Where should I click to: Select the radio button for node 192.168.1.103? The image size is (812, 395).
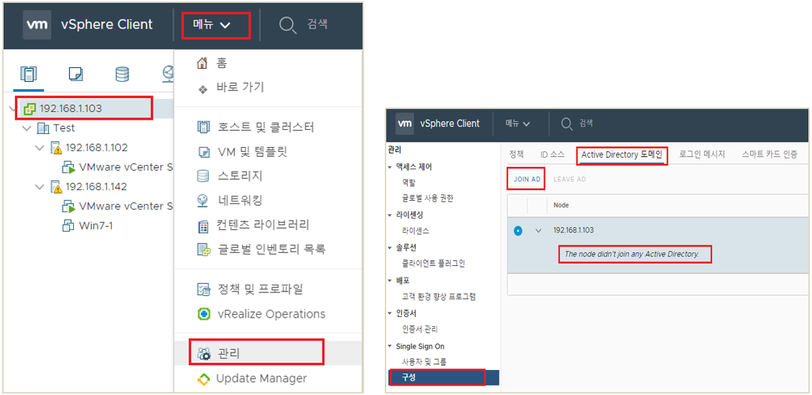(x=518, y=231)
